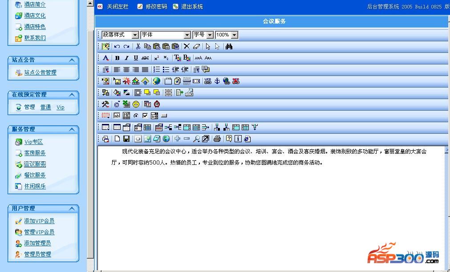Switch to preview mode globe icon
This screenshot has width=450, height=272.
[166, 139]
